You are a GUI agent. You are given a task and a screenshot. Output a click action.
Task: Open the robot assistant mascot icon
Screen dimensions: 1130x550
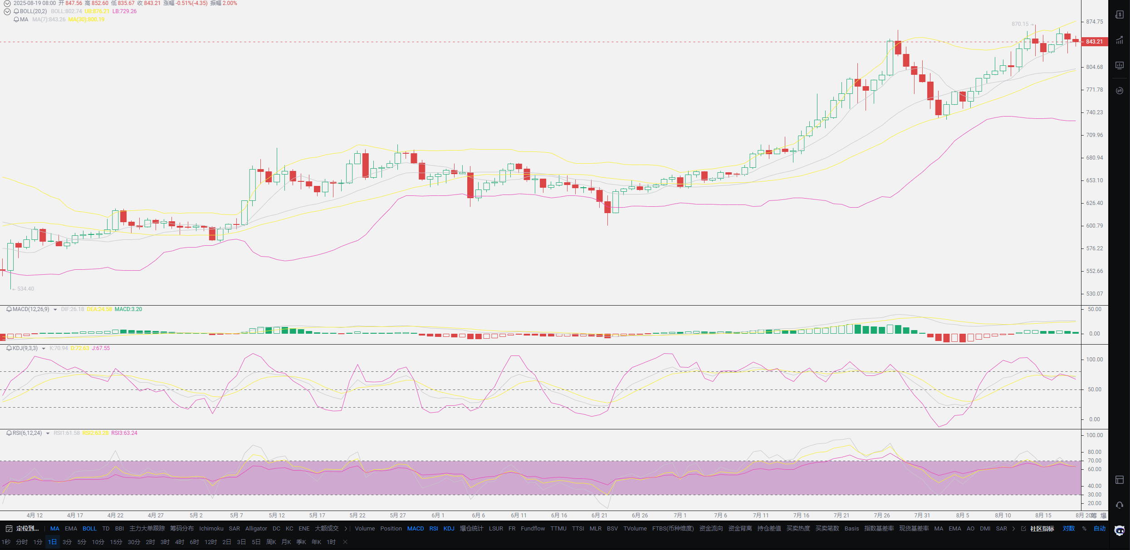point(1120,531)
